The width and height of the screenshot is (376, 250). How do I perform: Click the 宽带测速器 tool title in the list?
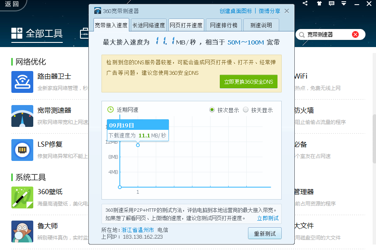[54, 110]
